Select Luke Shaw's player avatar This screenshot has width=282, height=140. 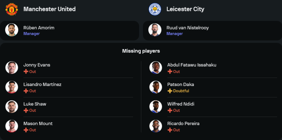12,107
